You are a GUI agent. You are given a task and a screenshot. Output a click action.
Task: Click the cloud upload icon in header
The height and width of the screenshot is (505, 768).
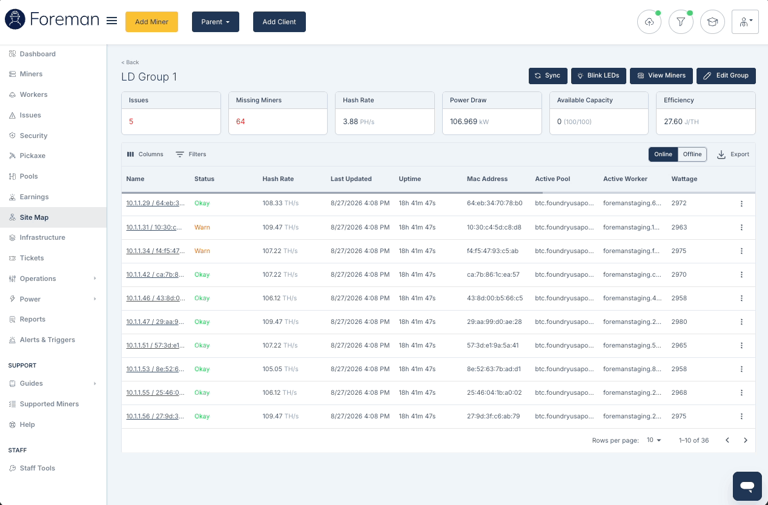649,22
